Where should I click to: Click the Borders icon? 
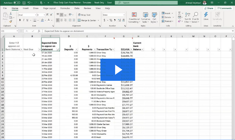click(x=35, y=20)
